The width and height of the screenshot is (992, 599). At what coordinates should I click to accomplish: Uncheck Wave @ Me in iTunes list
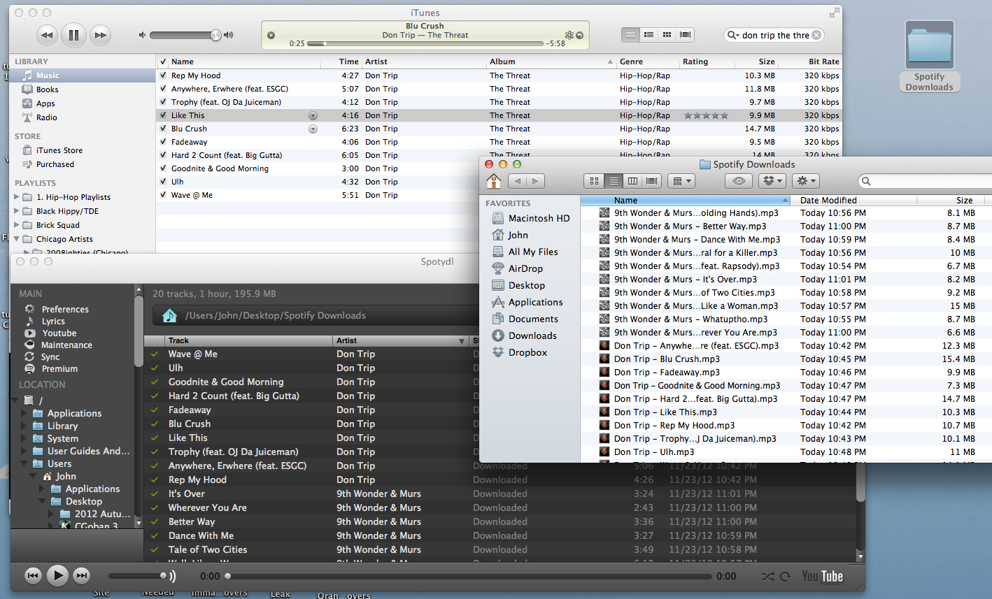(163, 195)
